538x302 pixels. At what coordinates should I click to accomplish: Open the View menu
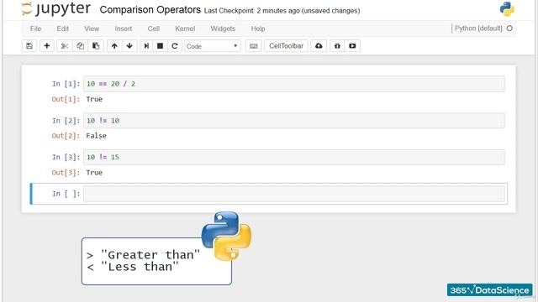tap(92, 29)
